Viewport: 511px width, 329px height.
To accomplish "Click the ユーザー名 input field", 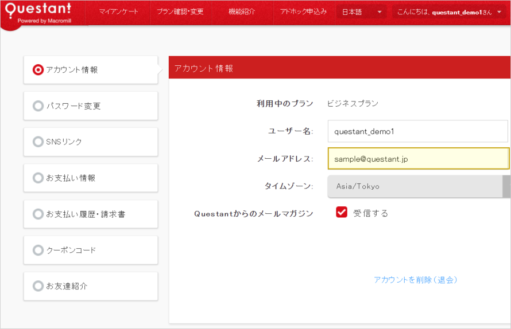I will (417, 131).
